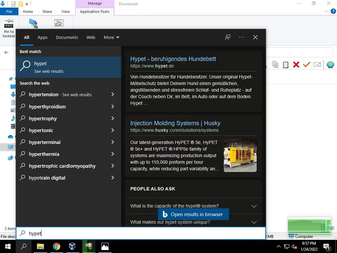Open quick access toolbar dropdown arrow
The height and width of the screenshot is (253, 337).
pyautogui.click(x=27, y=4)
